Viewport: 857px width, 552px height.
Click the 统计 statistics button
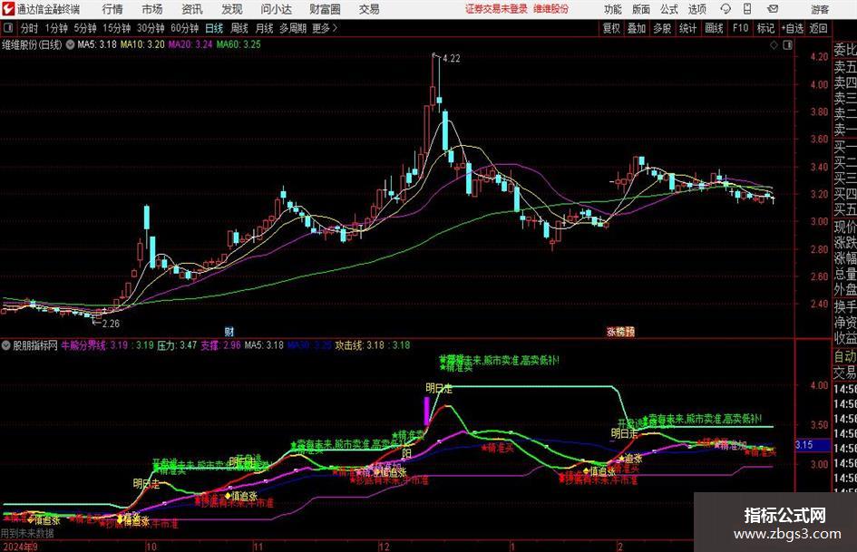pyautogui.click(x=687, y=28)
